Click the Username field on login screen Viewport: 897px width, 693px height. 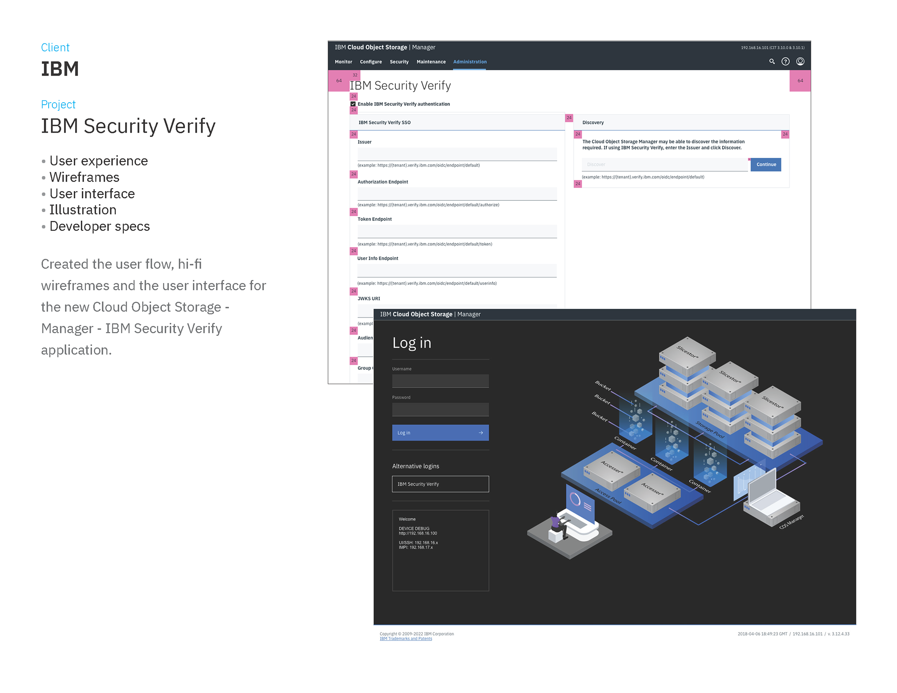441,381
